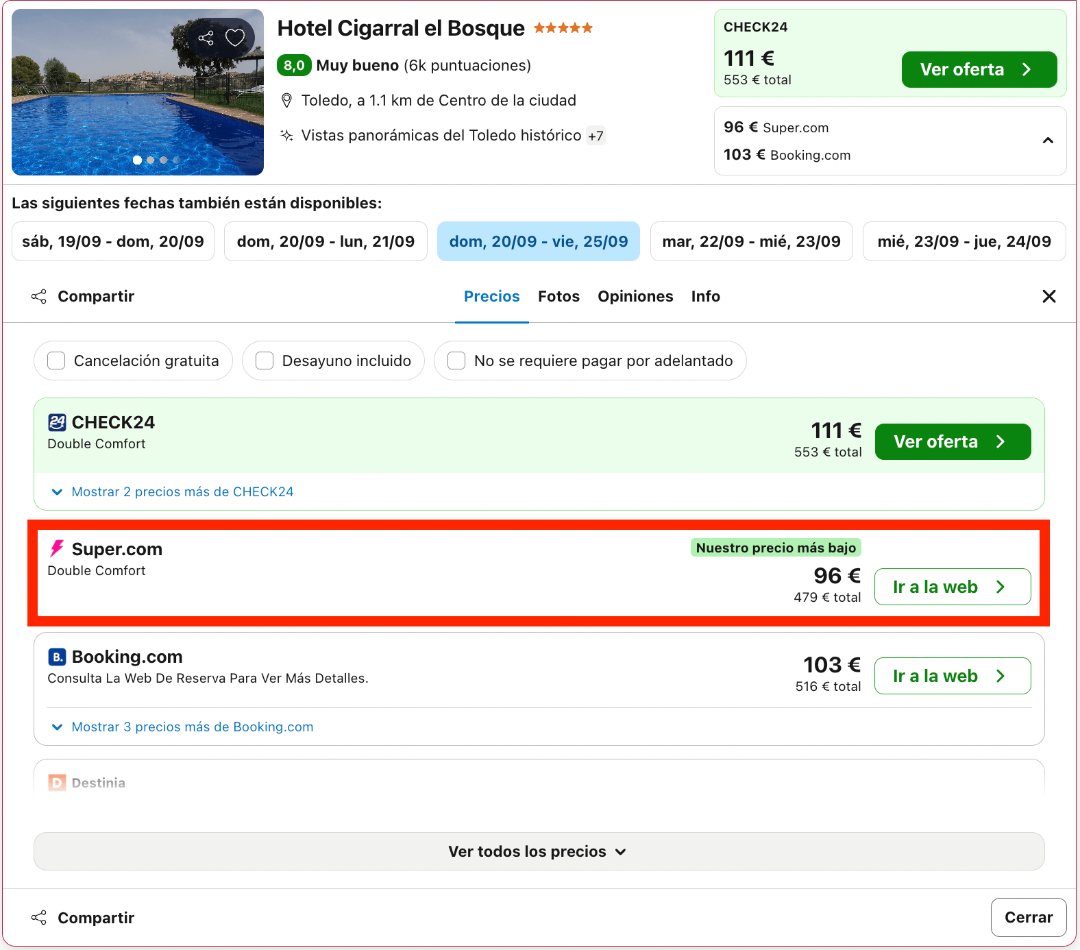Open the Info tab
The image size is (1080, 950).
coord(705,296)
